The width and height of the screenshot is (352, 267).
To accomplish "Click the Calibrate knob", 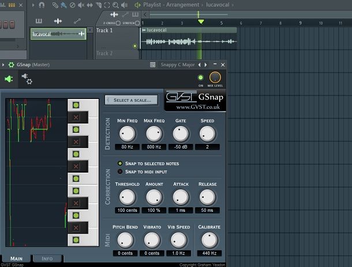I will pos(209,240).
